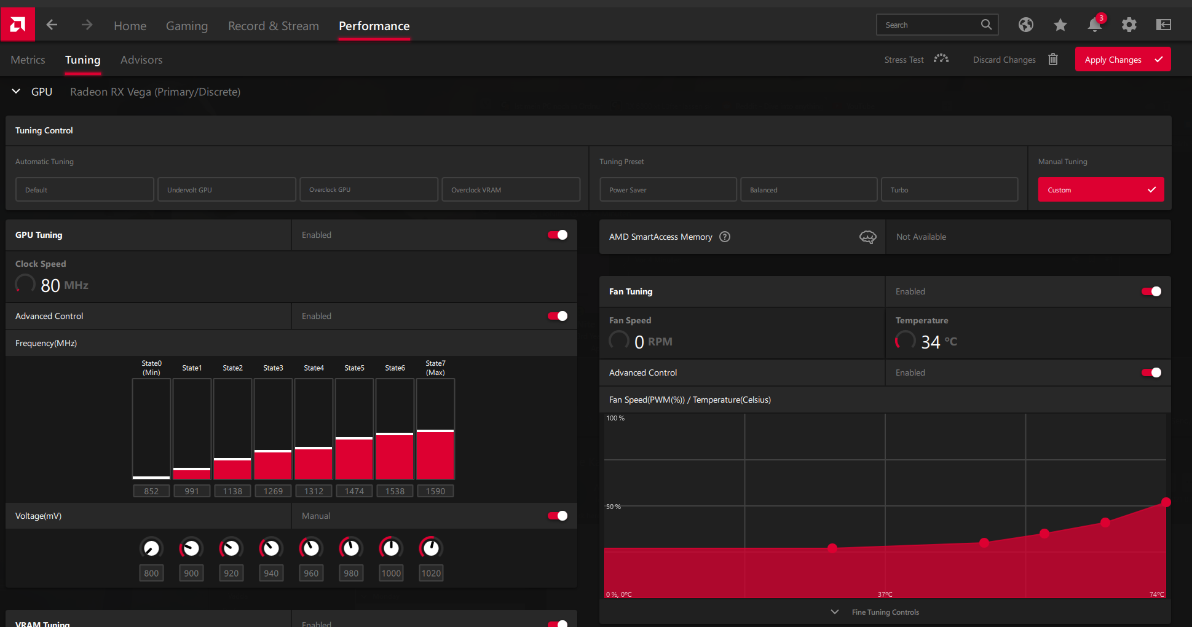Image resolution: width=1192 pixels, height=627 pixels.
Task: Switch to the Metrics sub-tab
Action: click(28, 60)
